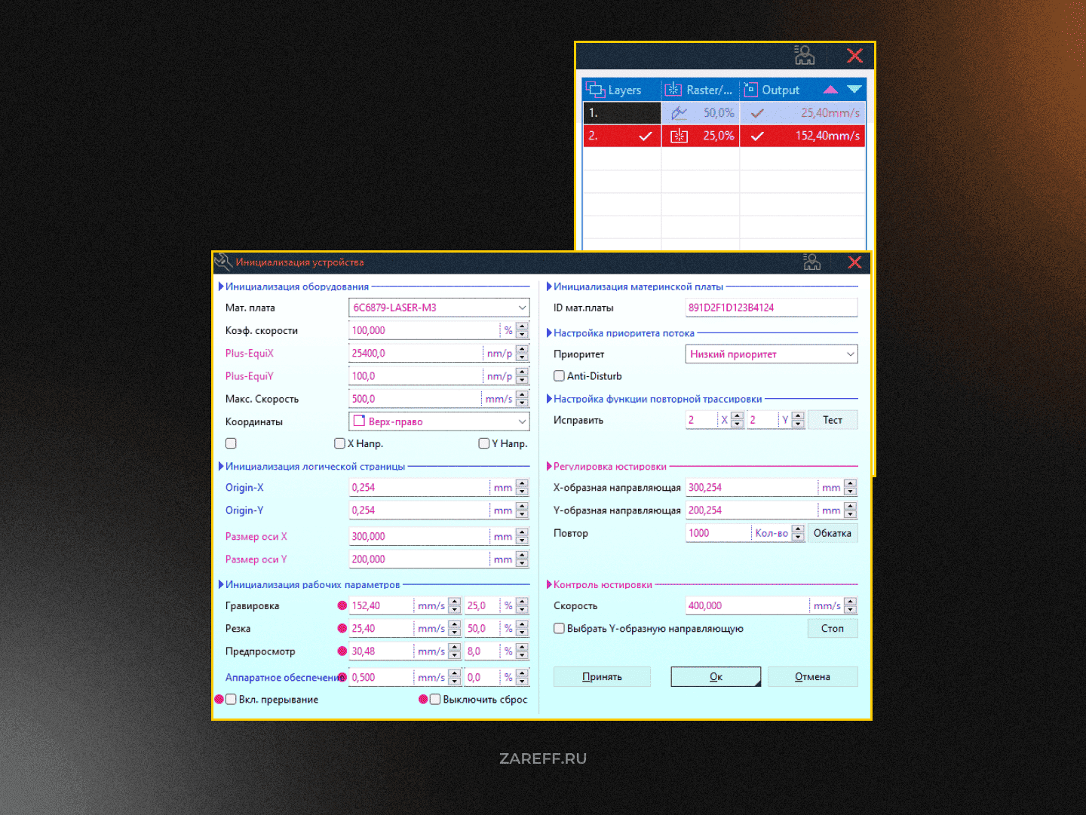Check the Y Напр. checkbox

pyautogui.click(x=484, y=443)
